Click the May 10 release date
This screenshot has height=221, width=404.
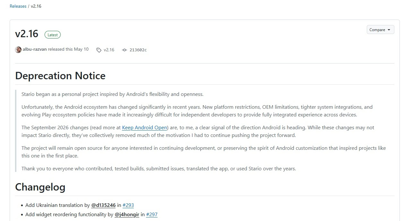click(x=81, y=49)
